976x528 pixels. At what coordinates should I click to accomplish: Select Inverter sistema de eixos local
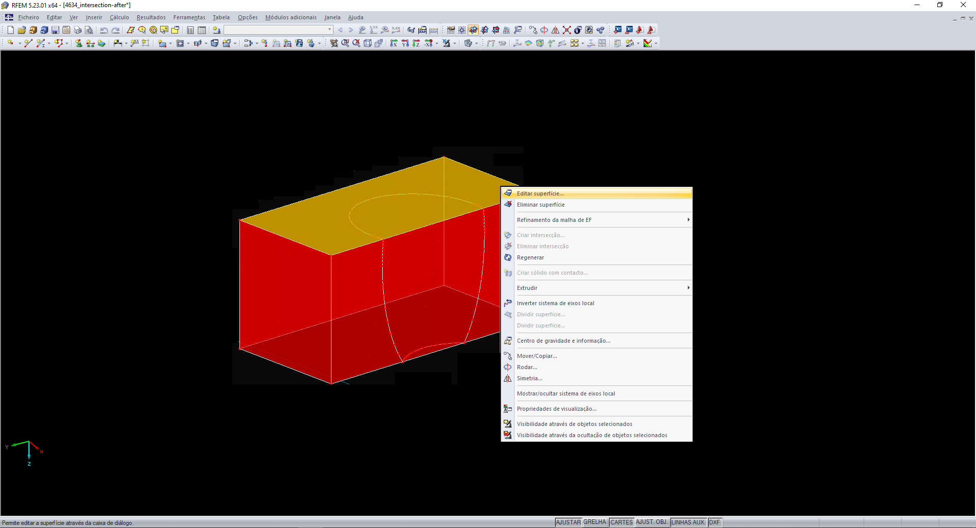tap(597, 303)
